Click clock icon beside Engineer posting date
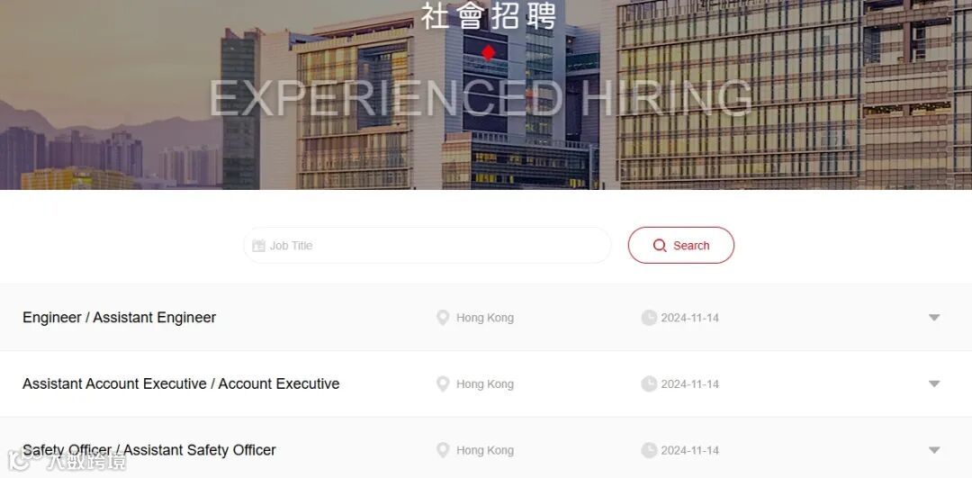Viewport: 972px width, 478px height. (649, 318)
